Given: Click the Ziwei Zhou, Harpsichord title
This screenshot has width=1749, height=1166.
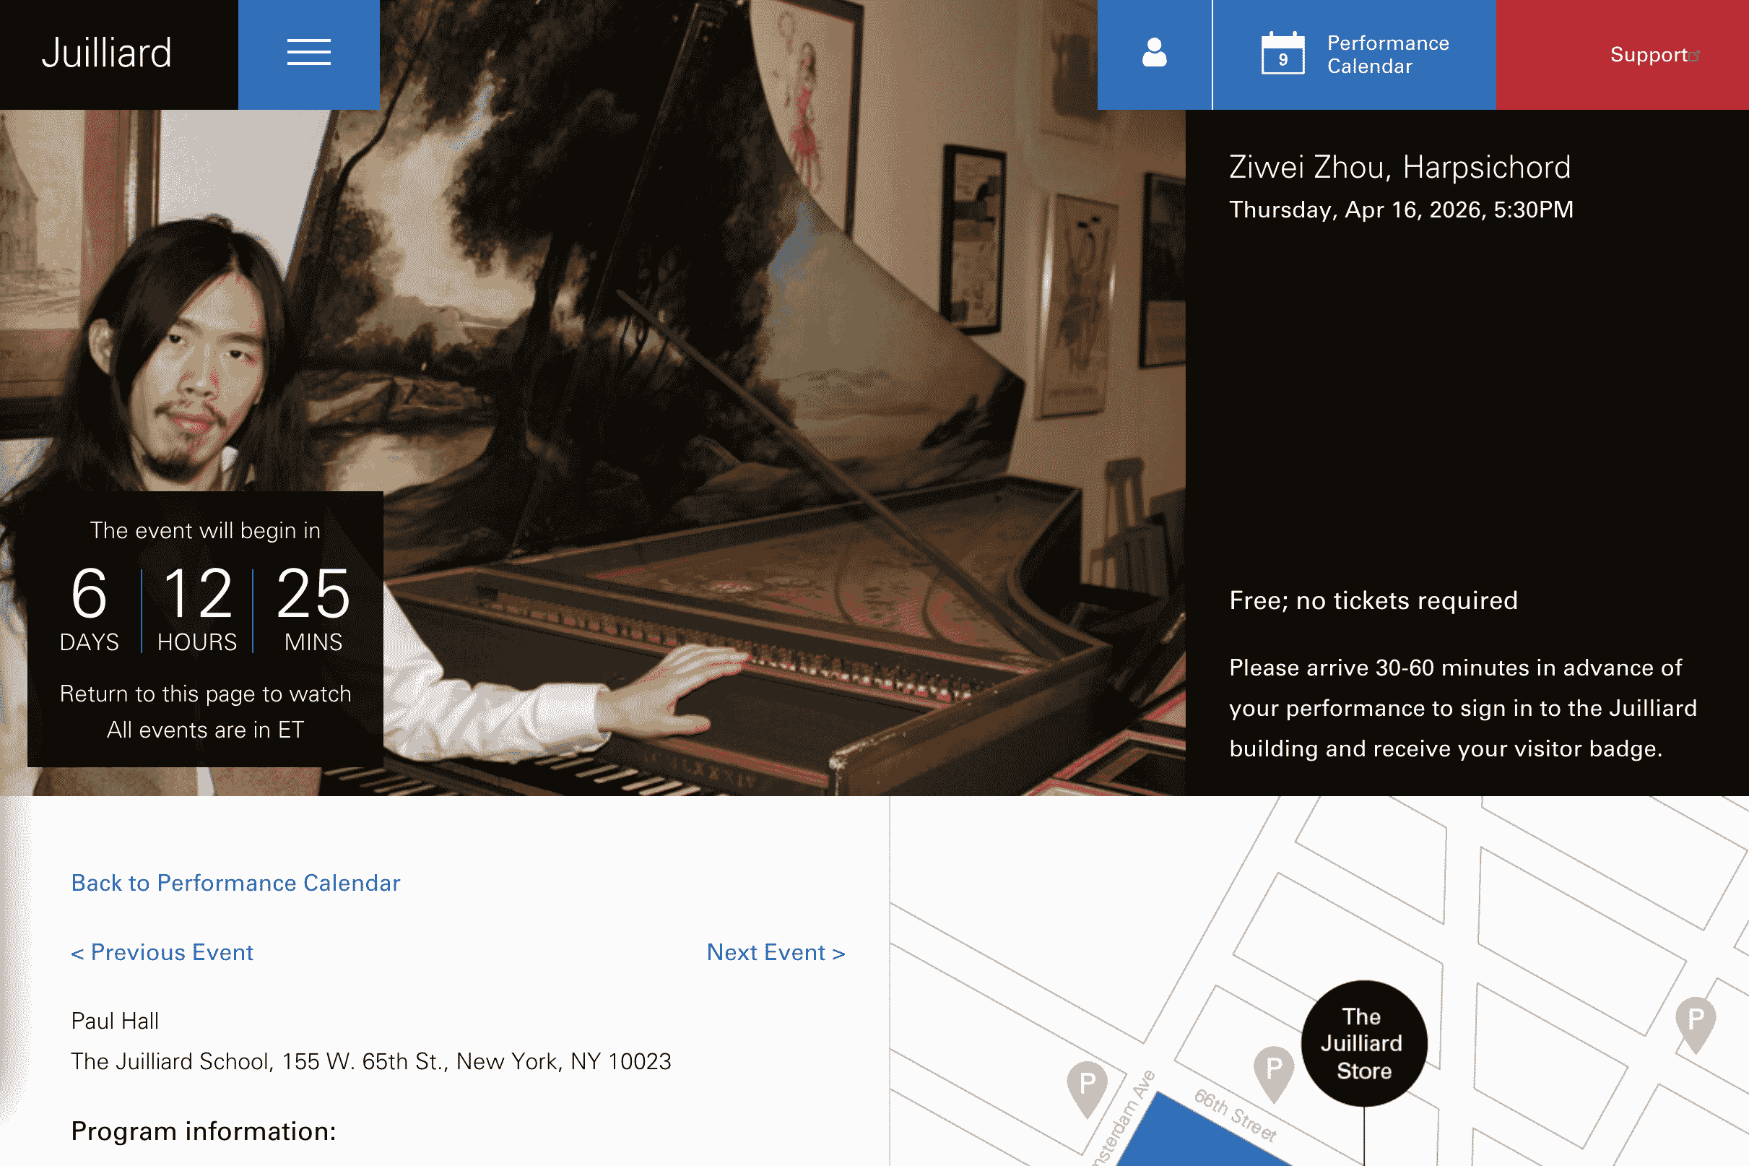Looking at the screenshot, I should (x=1399, y=167).
